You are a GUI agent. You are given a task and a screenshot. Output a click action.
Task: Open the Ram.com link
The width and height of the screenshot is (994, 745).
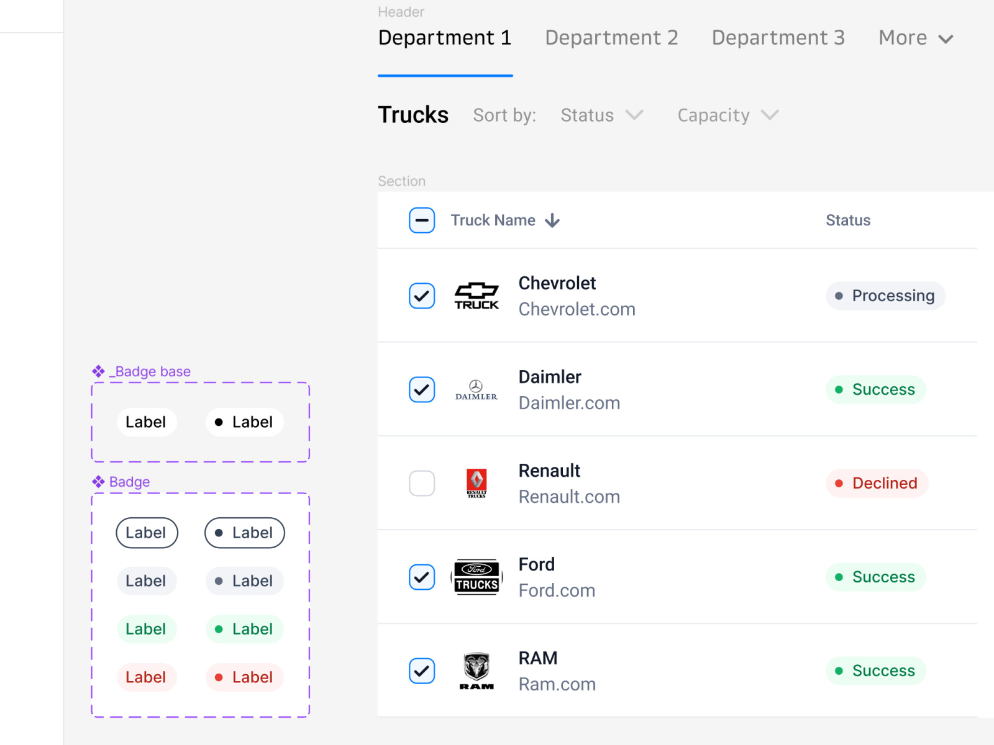tap(557, 684)
